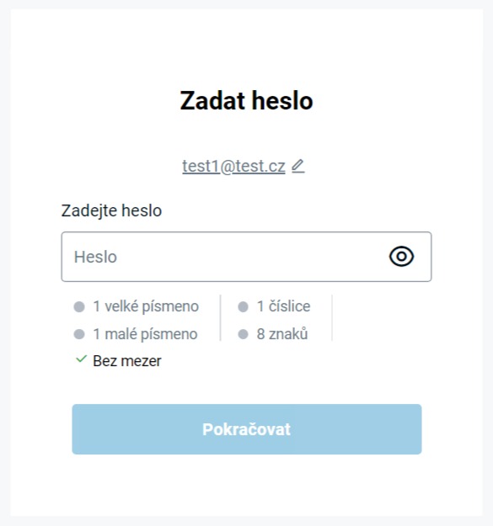The width and height of the screenshot is (493, 526).
Task: Click the 1 malé písmeno requirement text
Action: [145, 334]
